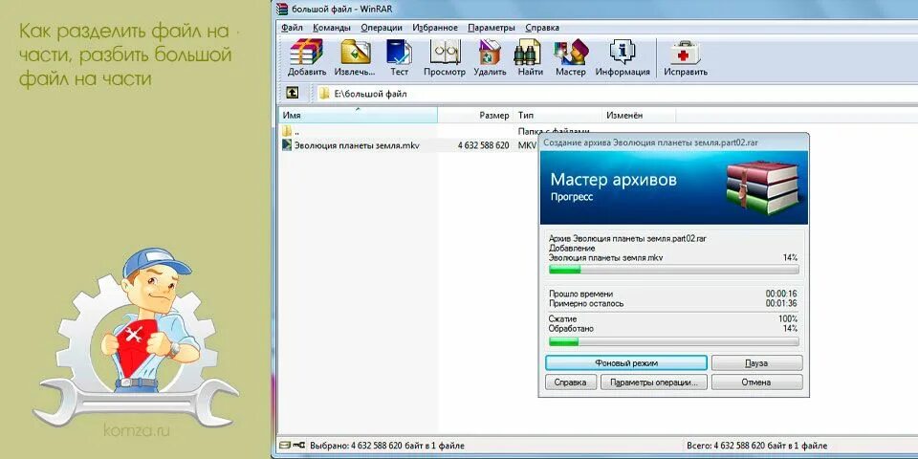Image resolution: width=918 pixels, height=459 pixels.
Task: Click the Исправить (Repair) toolbar icon
Action: tap(686, 57)
